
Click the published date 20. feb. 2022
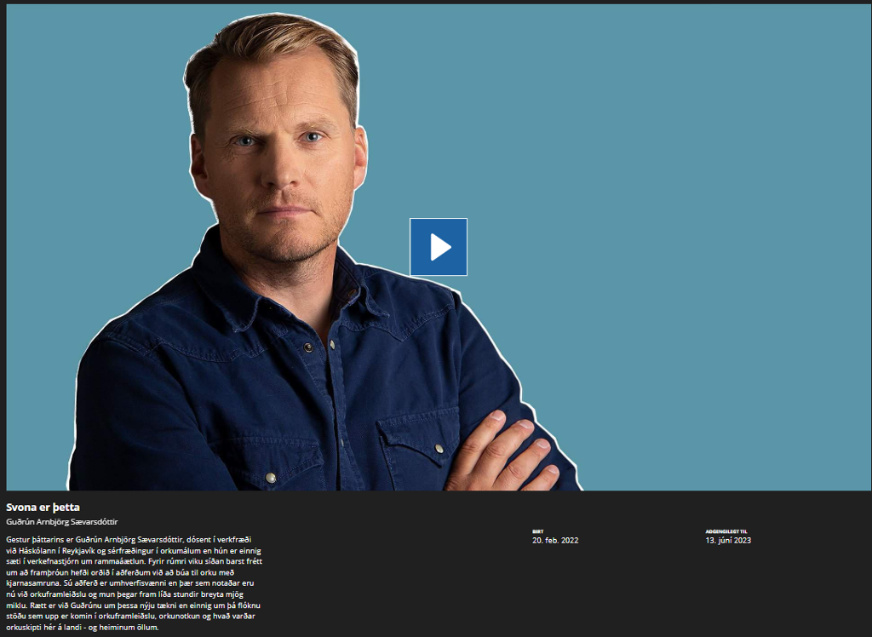555,540
